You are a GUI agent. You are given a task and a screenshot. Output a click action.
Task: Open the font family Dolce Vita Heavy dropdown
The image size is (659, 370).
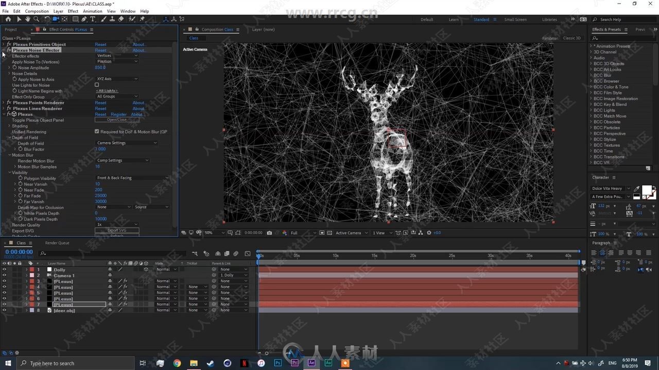[611, 189]
